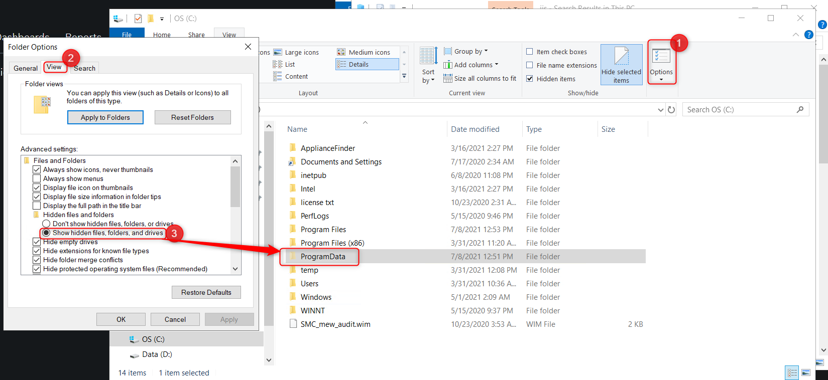Click in the Search OS (C:) field
The width and height of the screenshot is (828, 380).
point(738,110)
